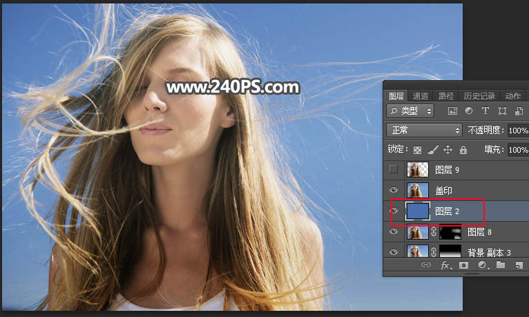Select the 背景 副本 3 image thumbnail
Screen dimensions: 529x317
pos(418,251)
